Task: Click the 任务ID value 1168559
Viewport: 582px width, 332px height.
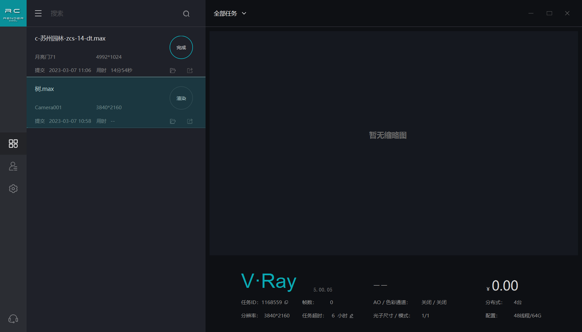Action: pyautogui.click(x=271, y=302)
